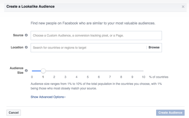Set audience size slider to 8

121,71
